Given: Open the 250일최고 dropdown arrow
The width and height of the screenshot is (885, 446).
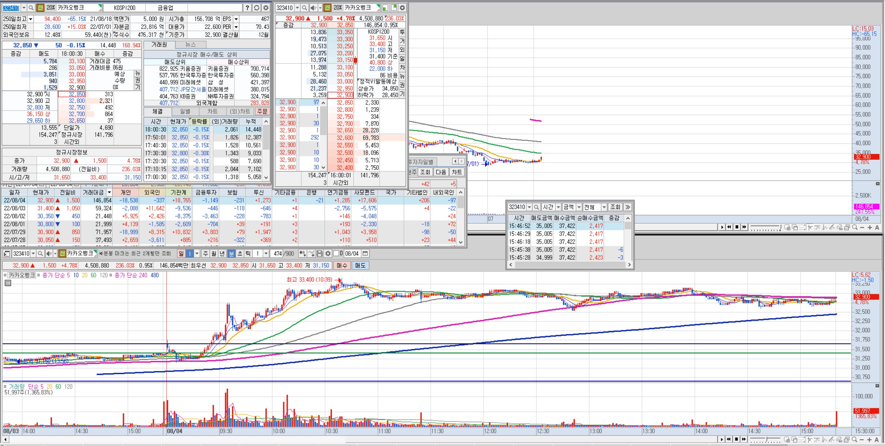Looking at the screenshot, I should click(31, 19).
